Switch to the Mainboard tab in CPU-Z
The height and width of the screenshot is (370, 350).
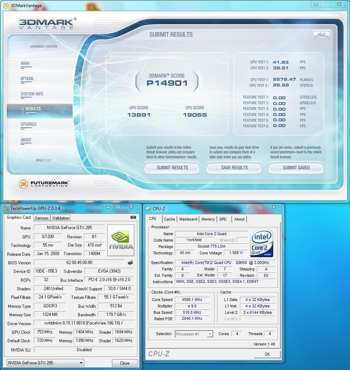[188, 219]
